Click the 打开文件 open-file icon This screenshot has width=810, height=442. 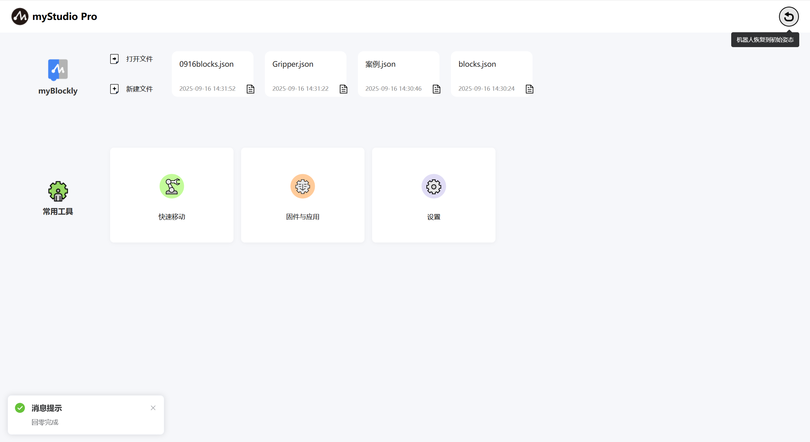coord(114,59)
